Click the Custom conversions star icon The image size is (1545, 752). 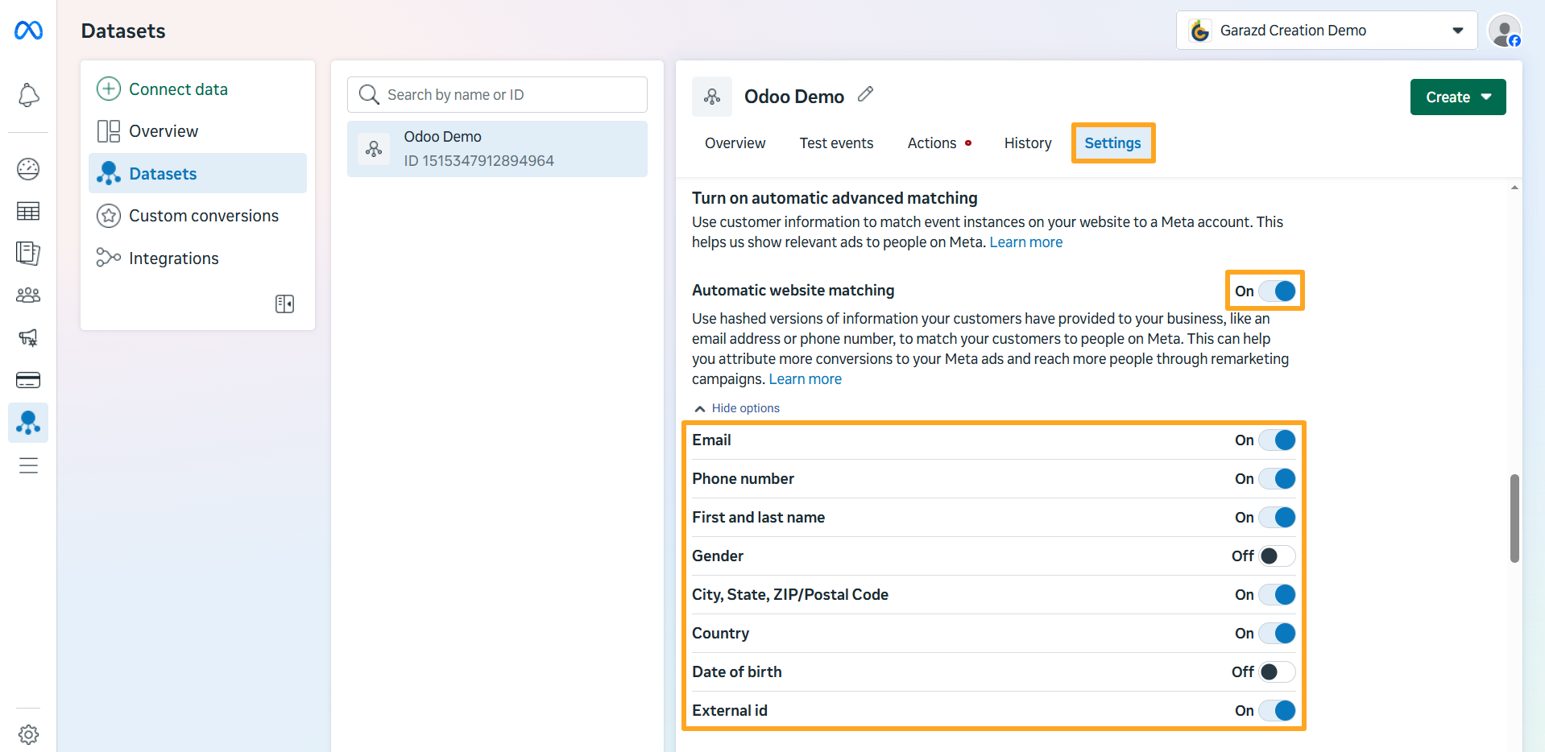coord(109,216)
